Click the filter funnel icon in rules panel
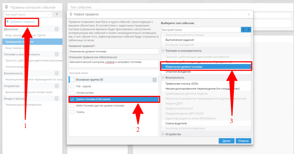 point(57,14)
